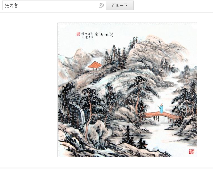Click the large boulder below the central pine
The width and height of the screenshot is (213, 169).
pos(100,132)
